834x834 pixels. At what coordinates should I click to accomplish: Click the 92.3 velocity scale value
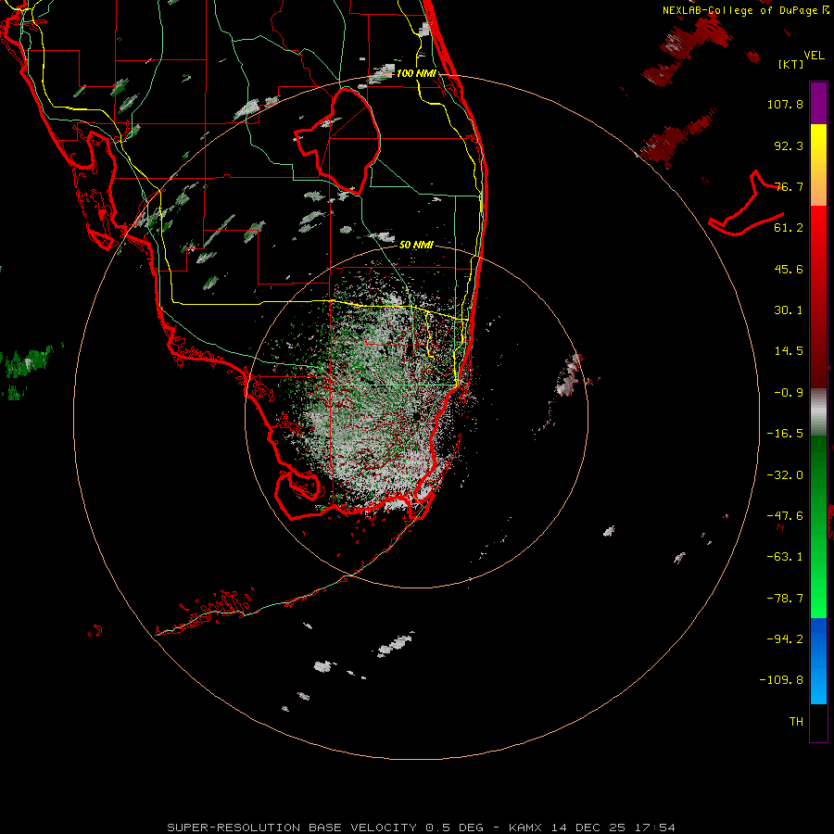click(789, 145)
